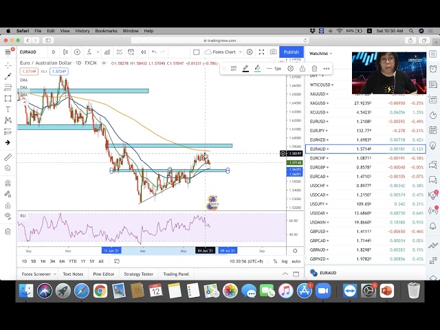Toggle auto scale on the chart
440x330 pixels.
tap(296, 261)
